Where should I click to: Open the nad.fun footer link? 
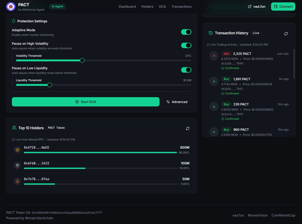(x=238, y=215)
